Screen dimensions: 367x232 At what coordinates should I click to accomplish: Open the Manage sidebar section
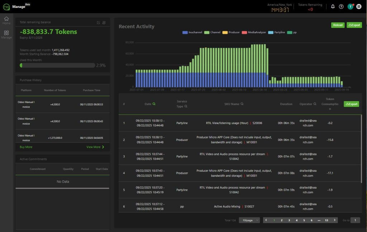coord(6,34)
